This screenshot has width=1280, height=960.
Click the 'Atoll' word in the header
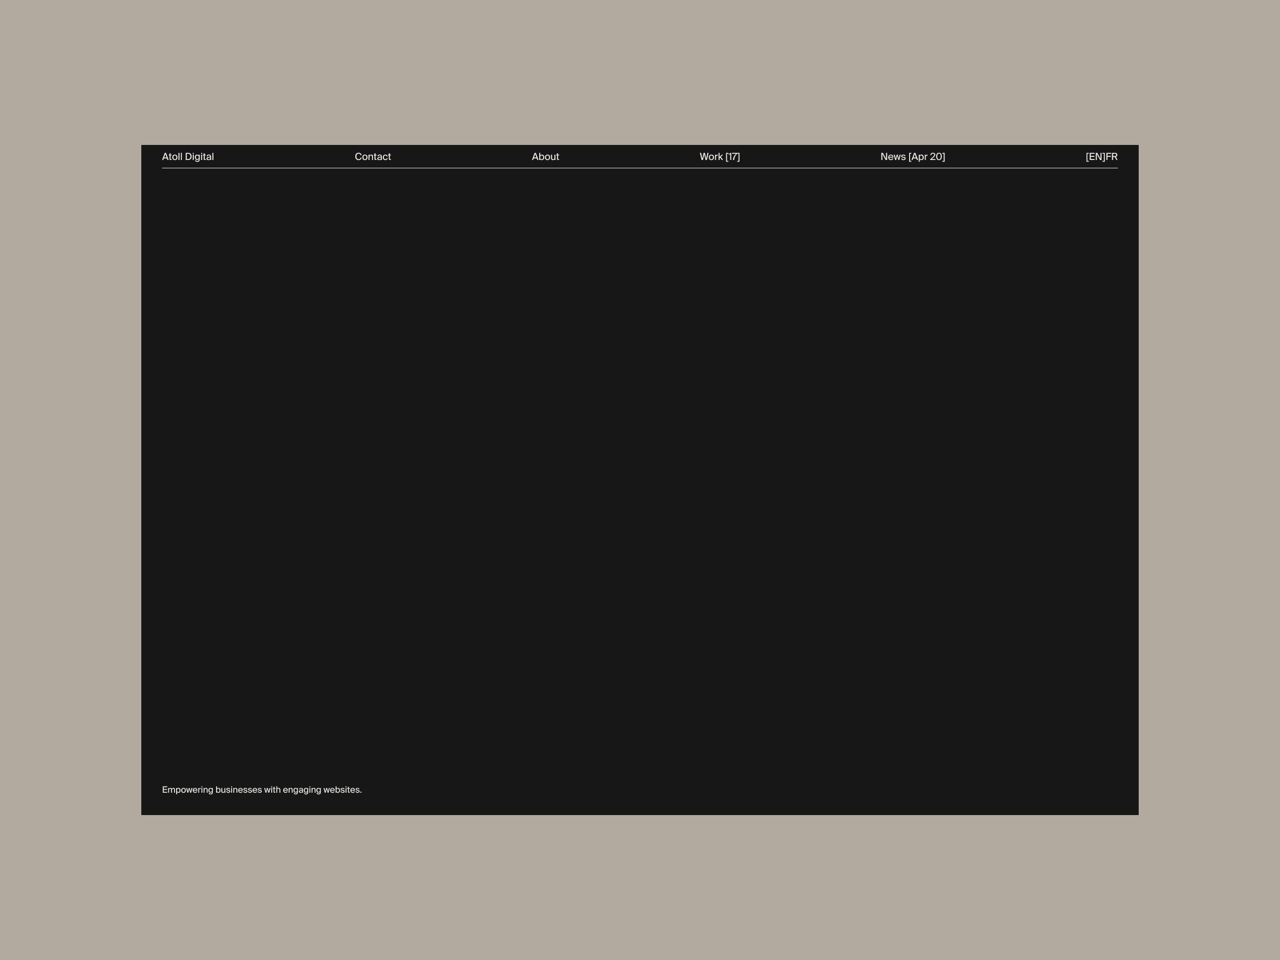[172, 157]
